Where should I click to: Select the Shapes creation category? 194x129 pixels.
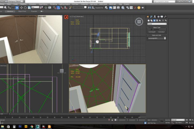point(151,20)
